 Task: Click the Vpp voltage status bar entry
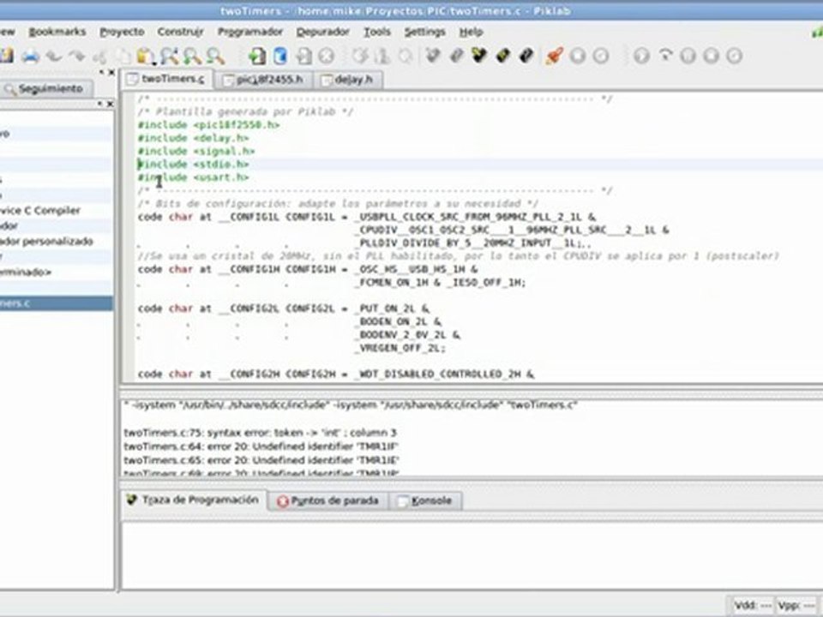[x=796, y=606]
